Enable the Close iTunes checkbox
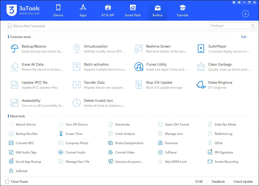 [7, 182]
